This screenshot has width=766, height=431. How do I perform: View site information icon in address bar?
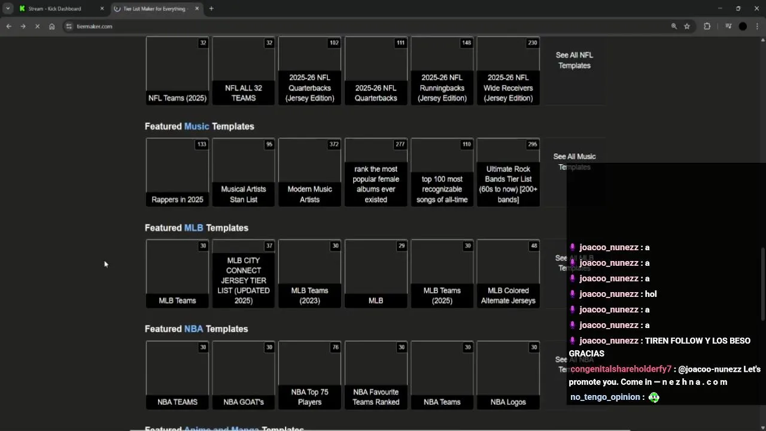[x=69, y=26]
